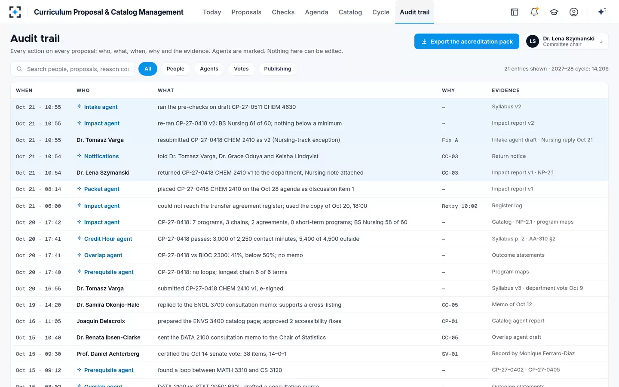
Task: Click evidence 'Syllabus p. 2 · AA-310 §2'
Action: (524, 239)
